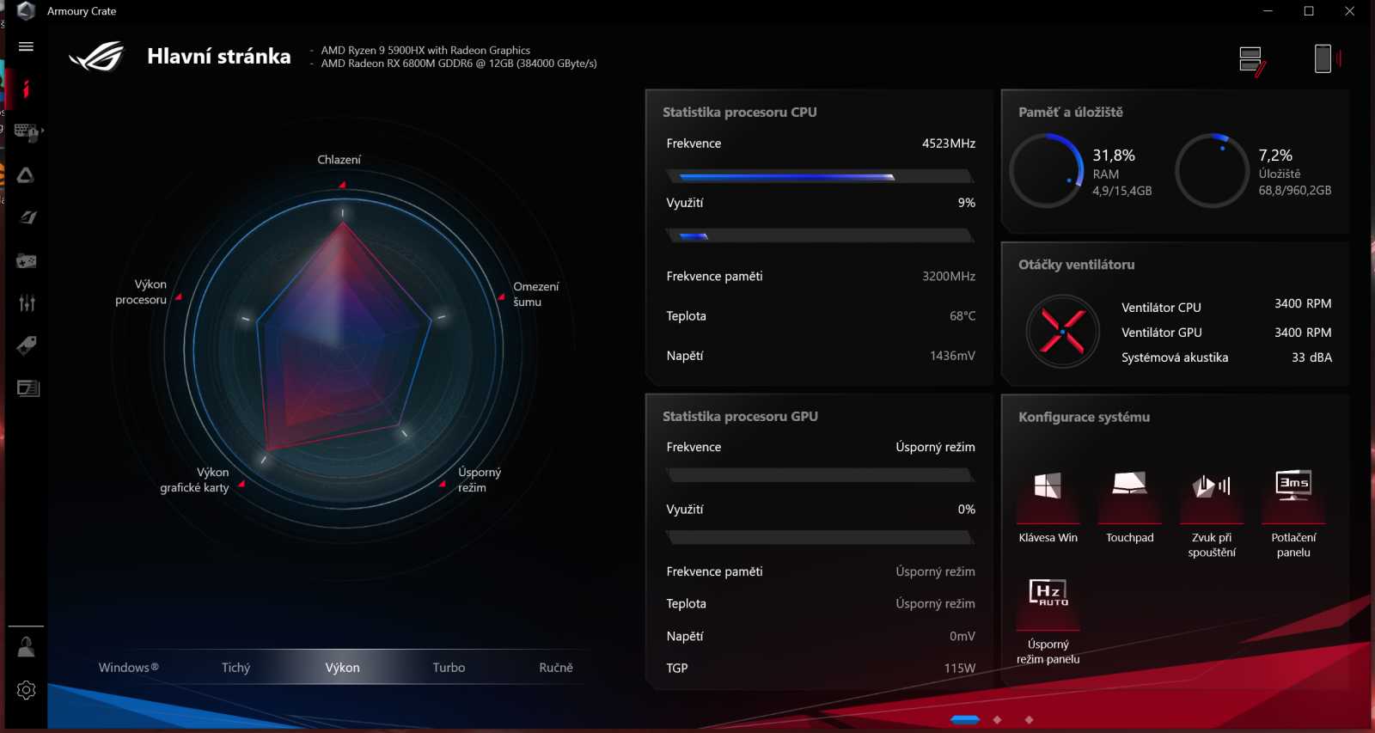Screen dimensions: 1375x733
Task: Click the Paměť a úložiště heading
Action: (x=1071, y=112)
